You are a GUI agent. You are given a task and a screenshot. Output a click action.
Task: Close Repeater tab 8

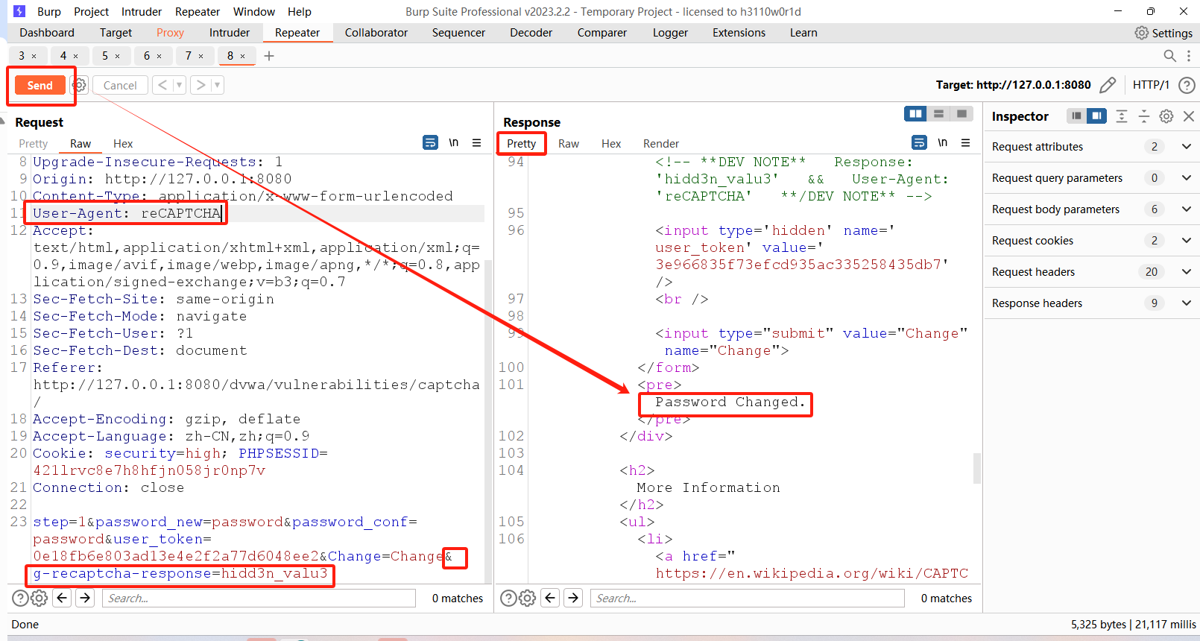click(242, 56)
